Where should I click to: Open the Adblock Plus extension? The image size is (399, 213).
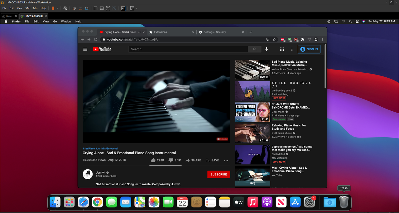click(x=283, y=40)
